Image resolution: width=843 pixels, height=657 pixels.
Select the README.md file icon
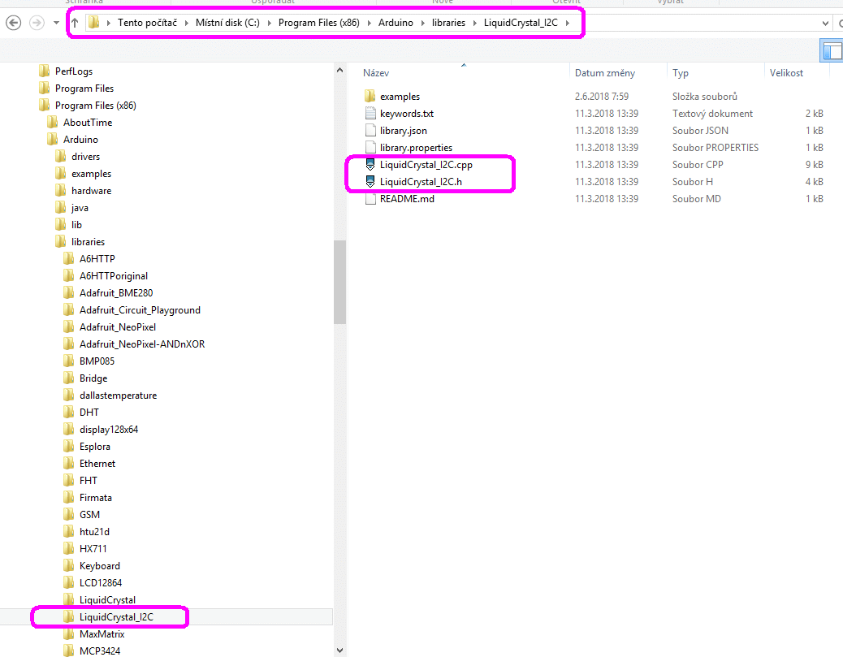click(370, 199)
